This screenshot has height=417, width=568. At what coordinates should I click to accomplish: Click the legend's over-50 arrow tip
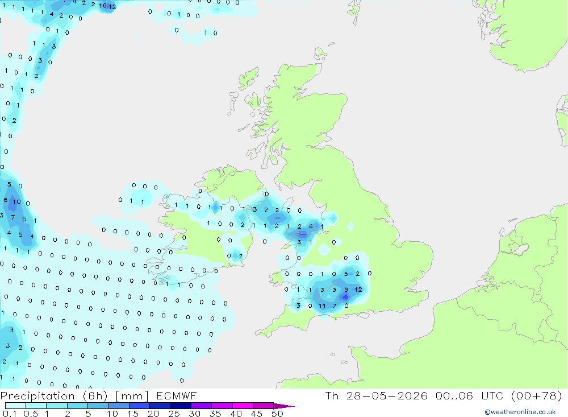285,406
